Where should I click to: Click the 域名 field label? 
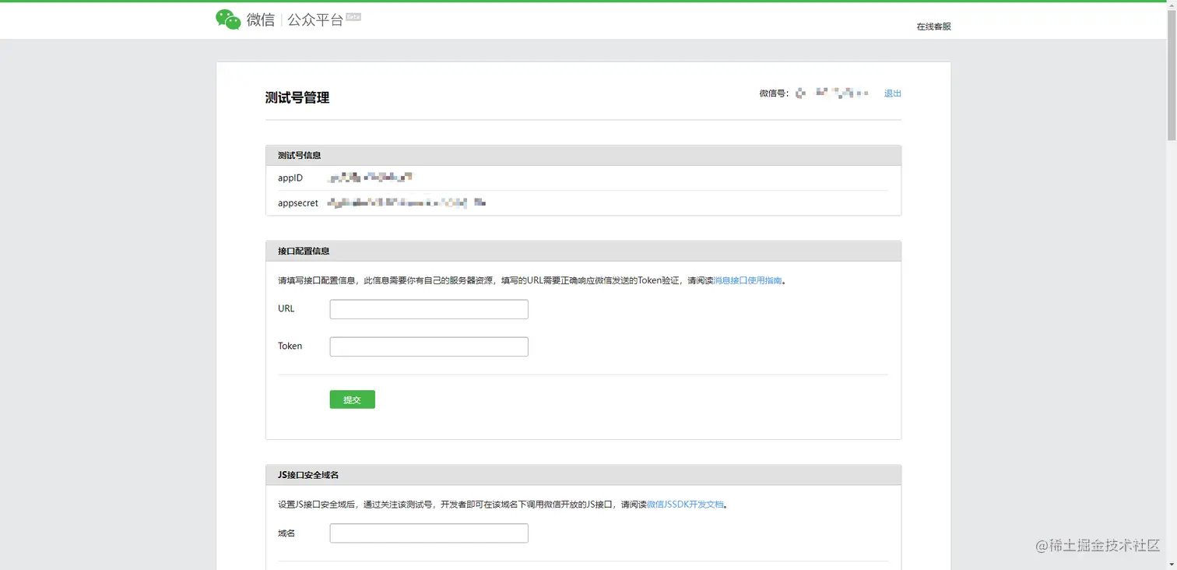point(286,533)
